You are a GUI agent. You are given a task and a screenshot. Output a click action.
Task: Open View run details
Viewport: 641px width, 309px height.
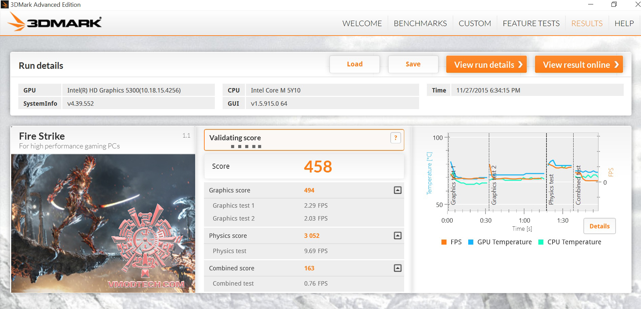pyautogui.click(x=486, y=64)
